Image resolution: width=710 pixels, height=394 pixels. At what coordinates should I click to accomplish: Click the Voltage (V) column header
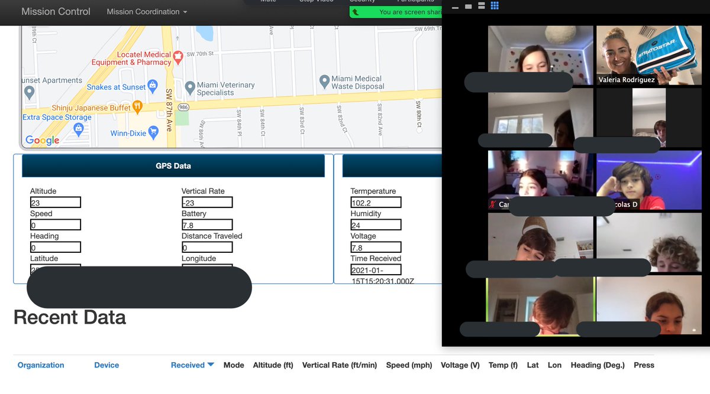pos(460,365)
